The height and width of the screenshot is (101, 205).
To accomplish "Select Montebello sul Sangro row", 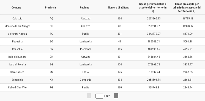I will click(102, 26).
